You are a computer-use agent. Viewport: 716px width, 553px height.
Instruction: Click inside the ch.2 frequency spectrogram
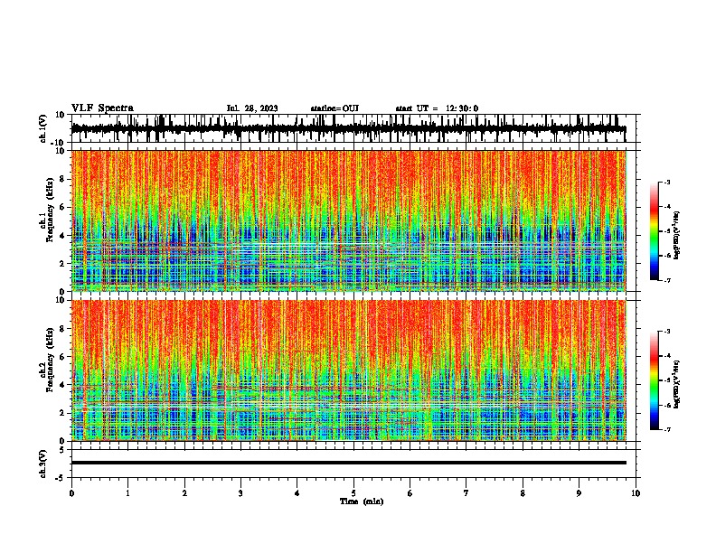coord(348,370)
